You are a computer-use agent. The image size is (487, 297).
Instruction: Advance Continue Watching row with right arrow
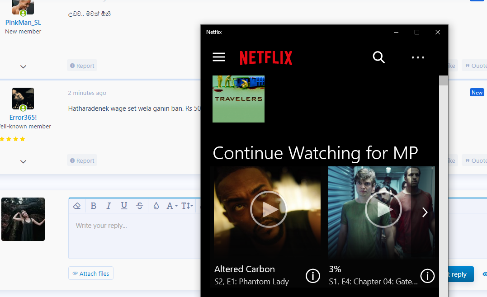(x=425, y=212)
